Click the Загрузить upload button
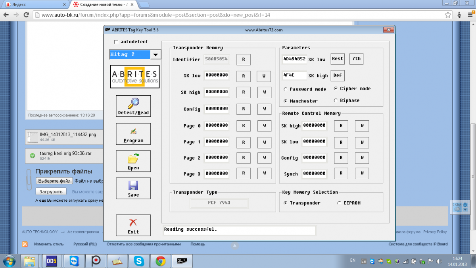This screenshot has width=476, height=268. [x=51, y=192]
